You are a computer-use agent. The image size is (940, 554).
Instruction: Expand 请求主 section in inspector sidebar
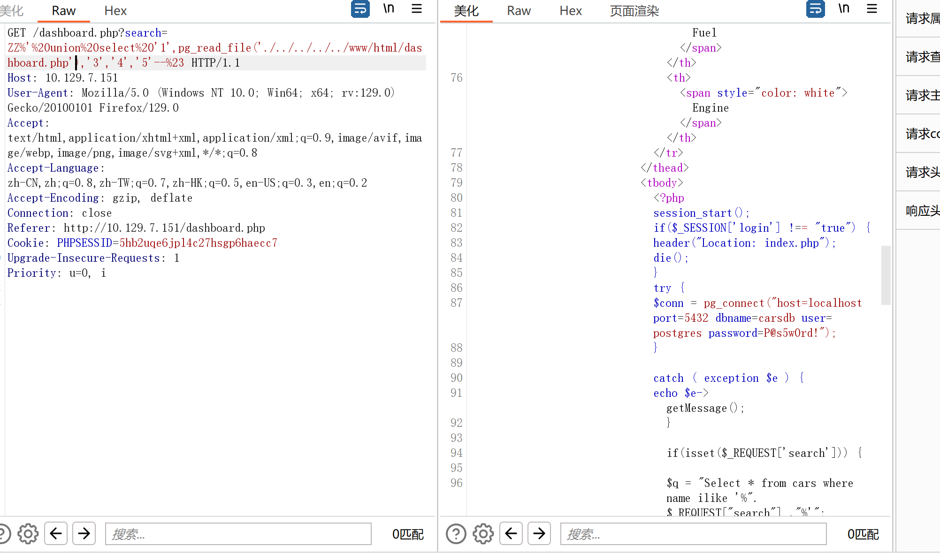tap(918, 96)
